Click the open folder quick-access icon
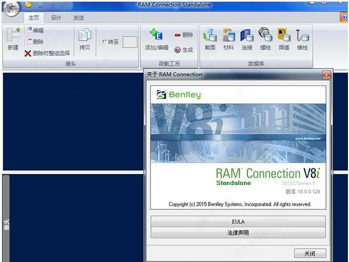Screen dimensions: 349x262 [x=29, y=4]
